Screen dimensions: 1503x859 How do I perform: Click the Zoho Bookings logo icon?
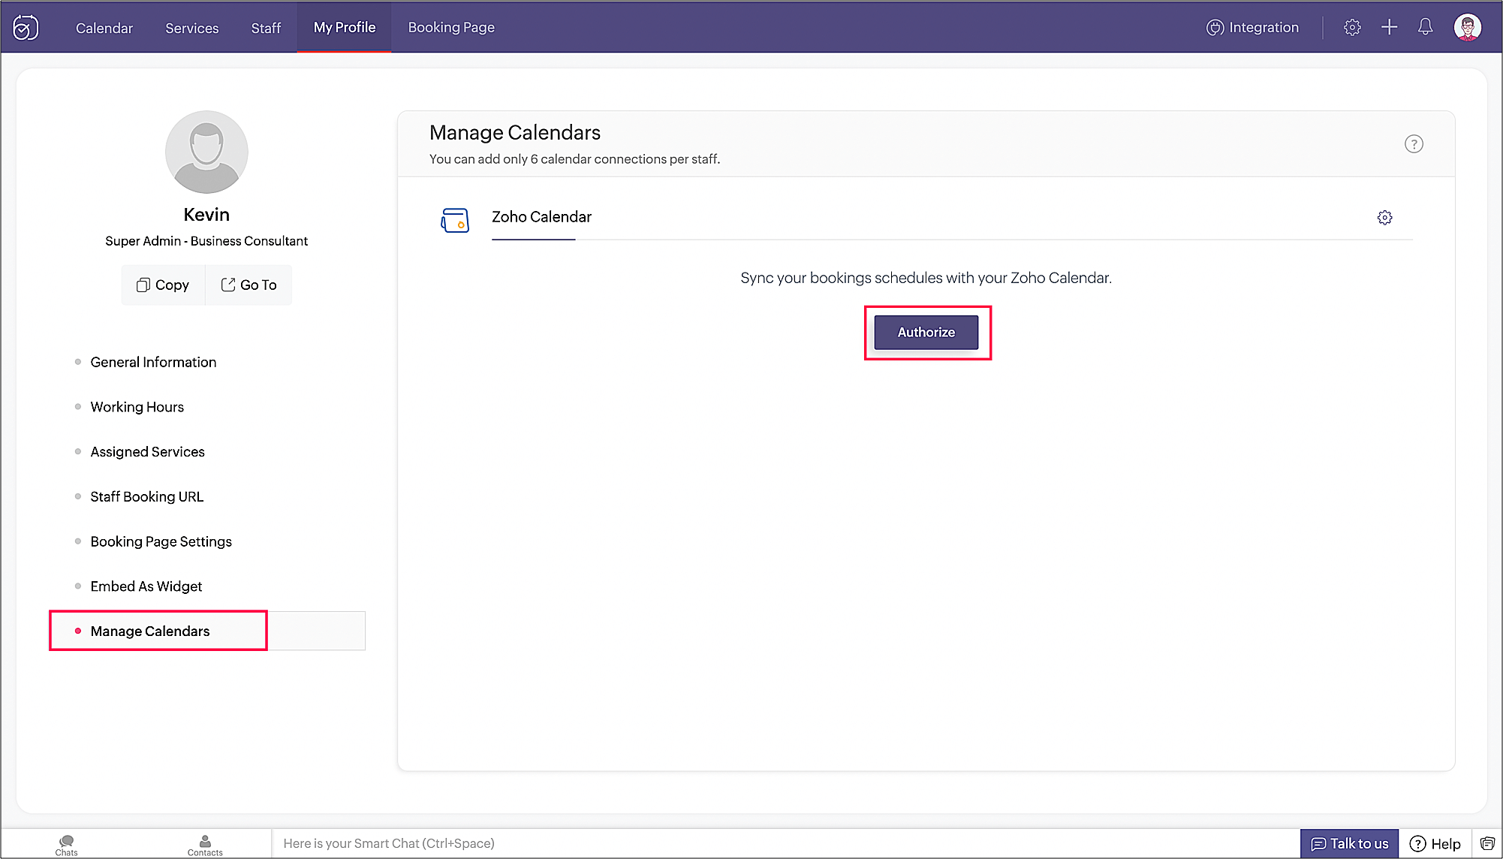[26, 28]
